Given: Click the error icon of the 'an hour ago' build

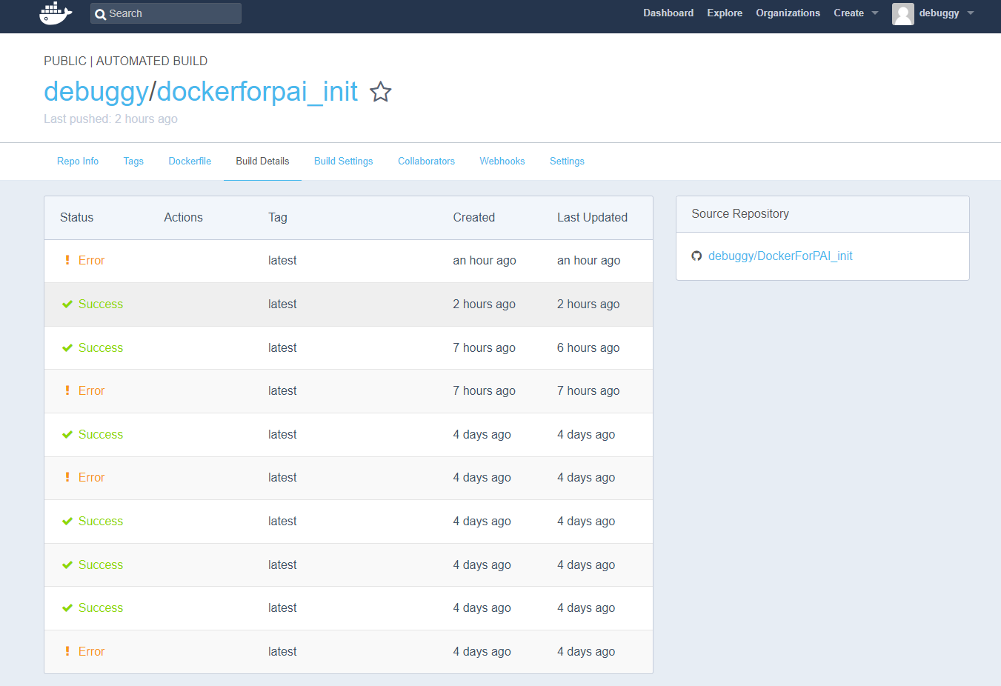Looking at the screenshot, I should click(x=67, y=260).
